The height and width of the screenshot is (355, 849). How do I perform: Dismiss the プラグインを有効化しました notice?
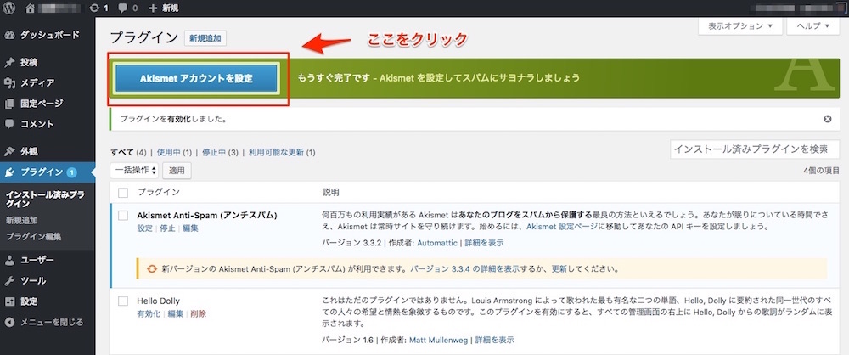click(x=827, y=119)
